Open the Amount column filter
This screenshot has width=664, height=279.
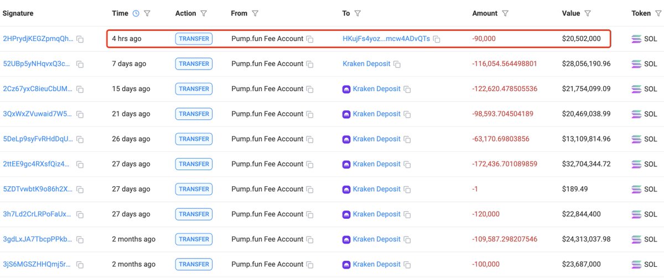[505, 13]
